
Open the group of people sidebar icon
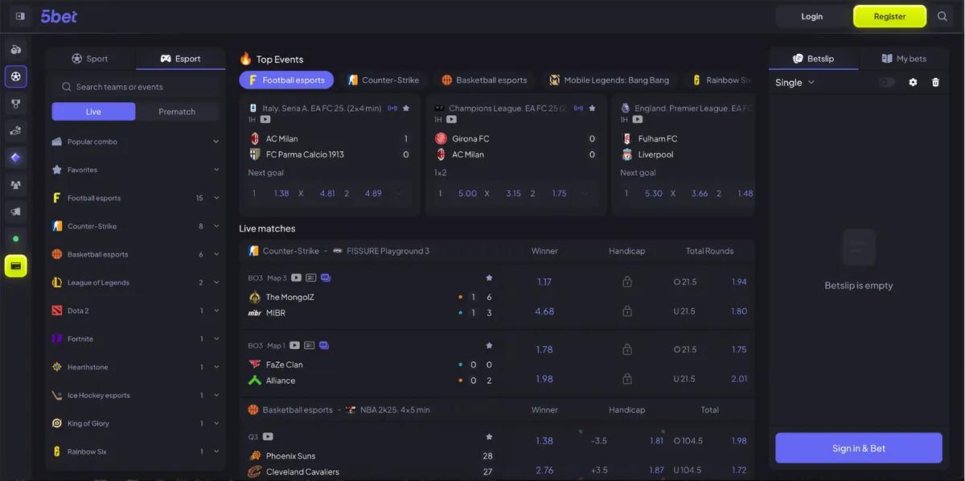(16, 184)
